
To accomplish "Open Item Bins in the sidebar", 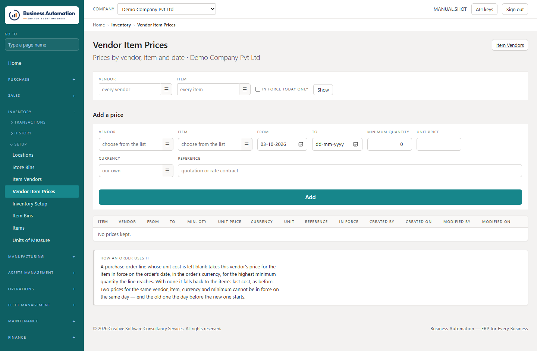I will coord(42,216).
